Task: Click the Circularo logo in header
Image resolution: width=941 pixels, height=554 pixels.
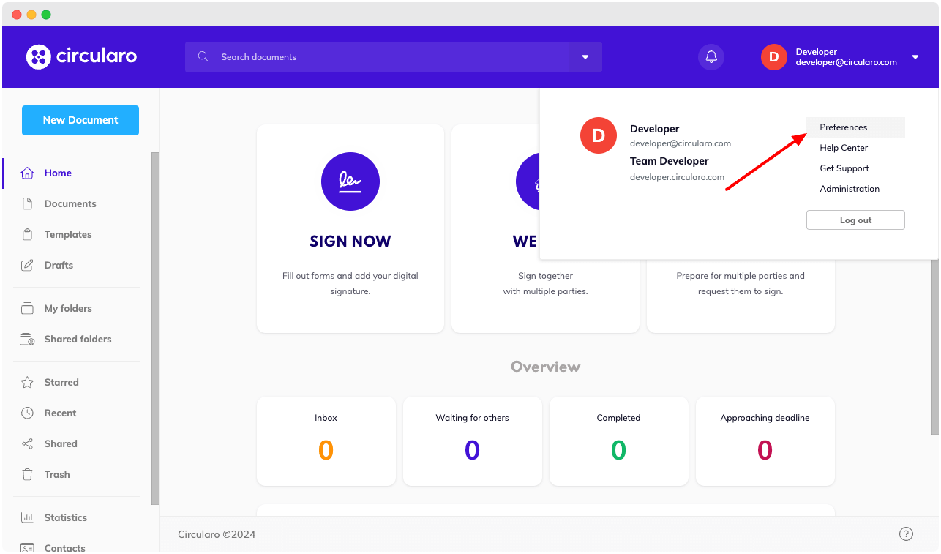Action: pyautogui.click(x=81, y=56)
